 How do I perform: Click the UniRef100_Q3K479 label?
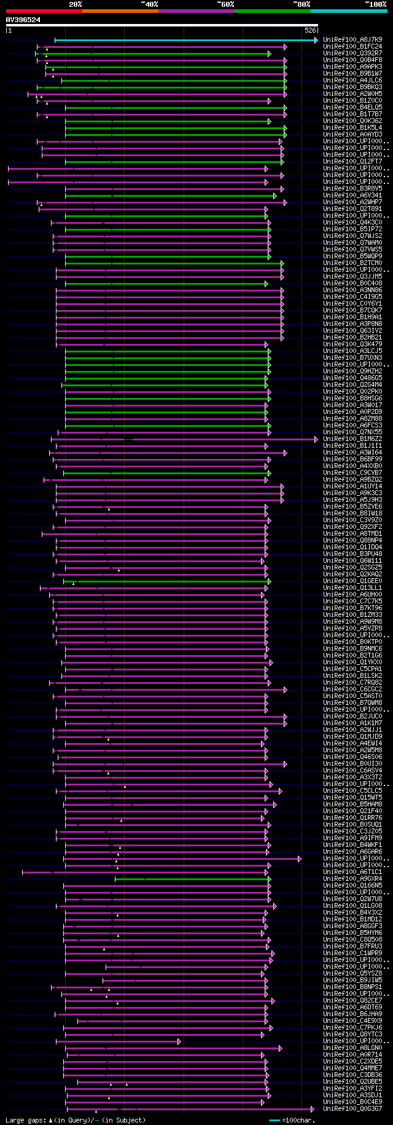352,344
